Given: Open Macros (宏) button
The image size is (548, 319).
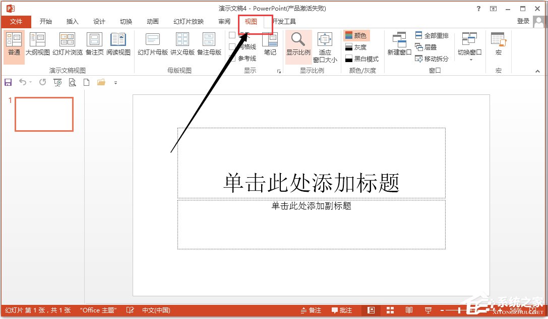Looking at the screenshot, I should coord(499,44).
